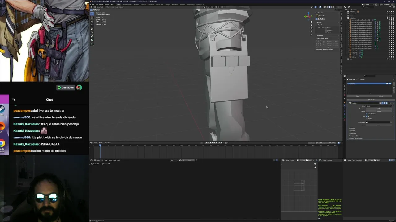Screen dimensions: 396x222
Task: Select the Scale tool
Action: (92, 29)
